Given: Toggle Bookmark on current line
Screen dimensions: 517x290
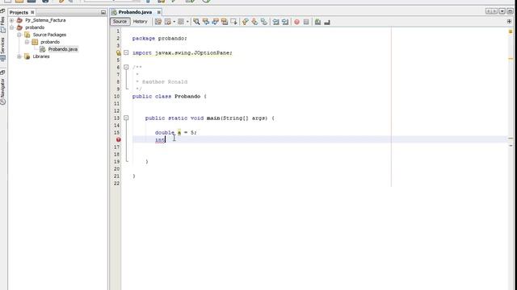Looking at the screenshot, I should click(x=264, y=22).
